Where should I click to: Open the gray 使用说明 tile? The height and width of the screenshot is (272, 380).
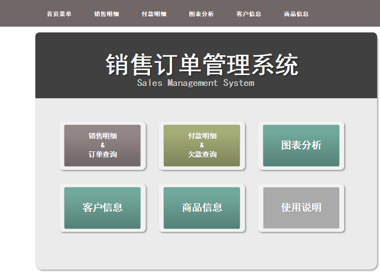[301, 208]
